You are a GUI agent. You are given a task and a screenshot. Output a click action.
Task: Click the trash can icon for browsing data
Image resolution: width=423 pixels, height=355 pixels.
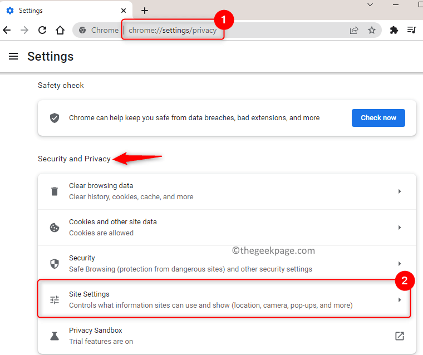pos(55,191)
